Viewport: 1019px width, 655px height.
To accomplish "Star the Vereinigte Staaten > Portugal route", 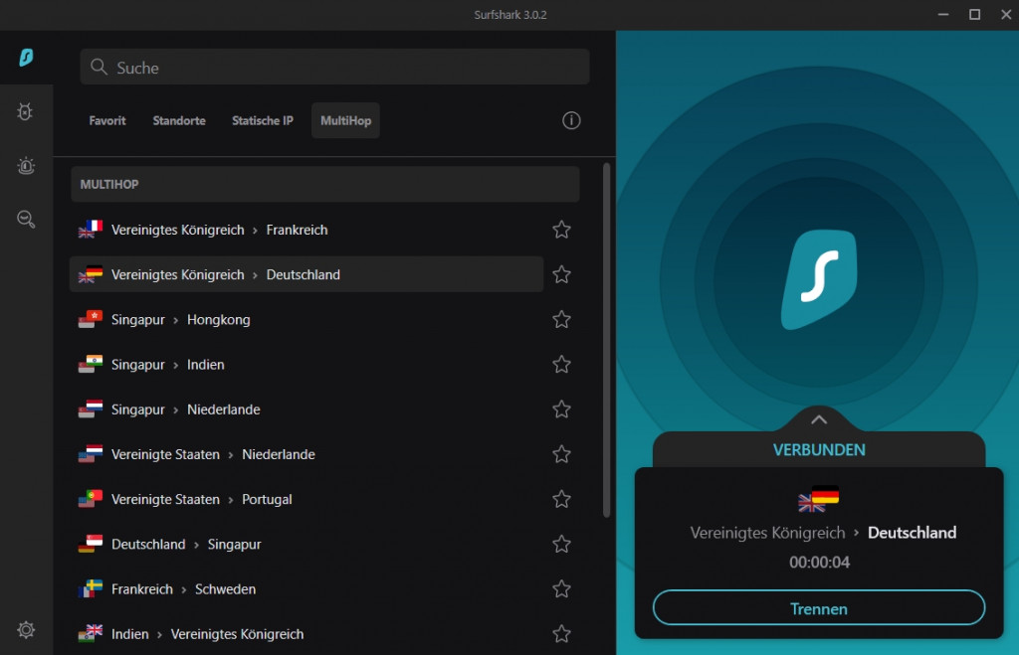I will [561, 499].
